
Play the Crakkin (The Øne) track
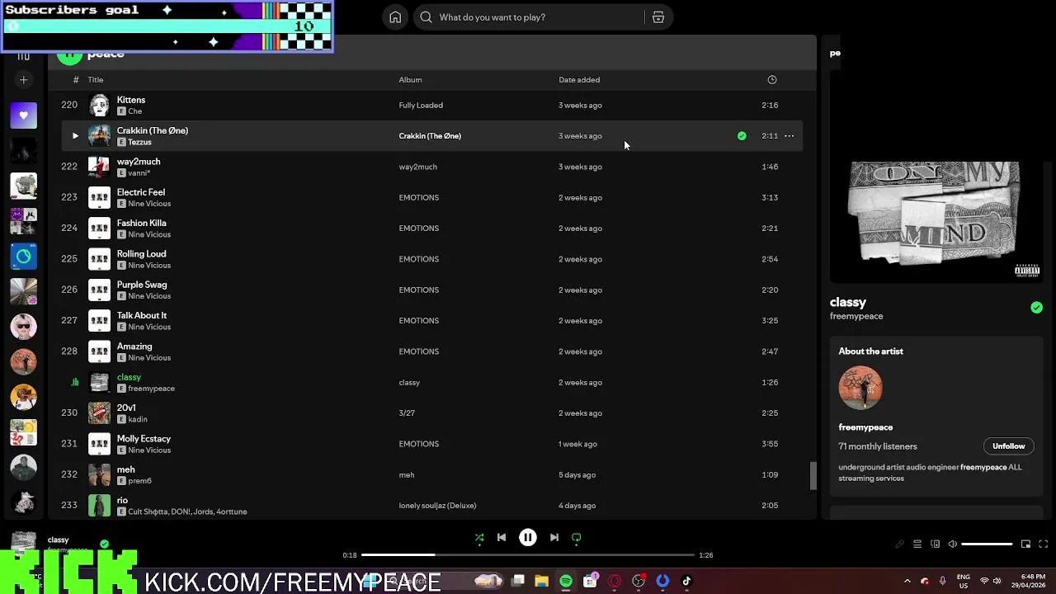pyautogui.click(x=75, y=136)
